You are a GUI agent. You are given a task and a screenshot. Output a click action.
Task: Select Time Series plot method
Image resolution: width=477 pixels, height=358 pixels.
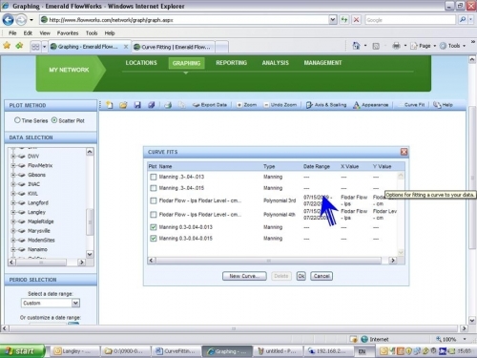click(17, 120)
